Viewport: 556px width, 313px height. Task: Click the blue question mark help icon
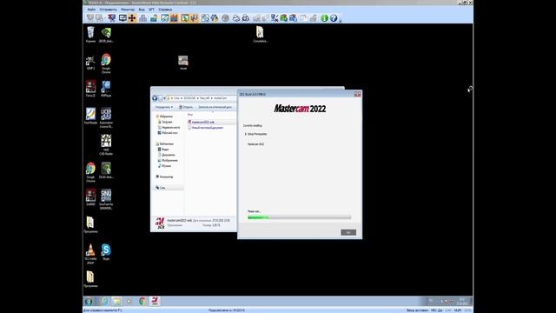(x=334, y=18)
